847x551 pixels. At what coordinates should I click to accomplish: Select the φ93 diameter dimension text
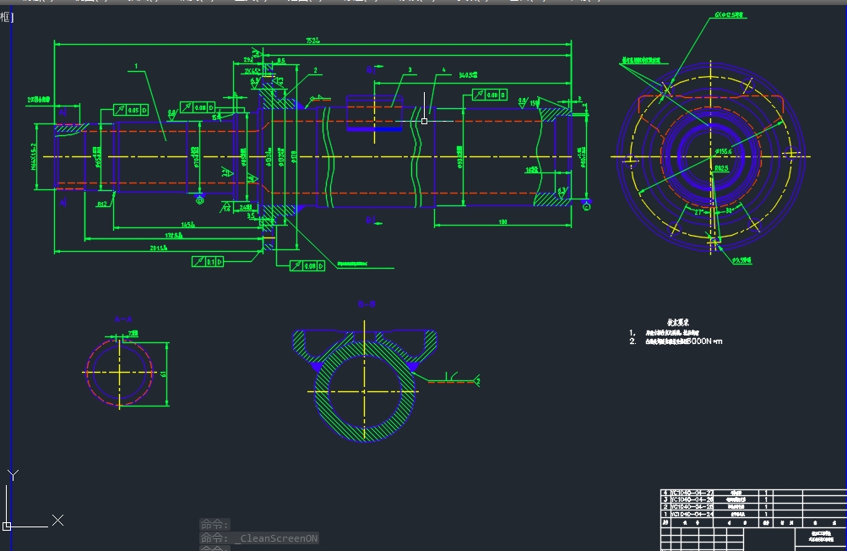click(459, 157)
